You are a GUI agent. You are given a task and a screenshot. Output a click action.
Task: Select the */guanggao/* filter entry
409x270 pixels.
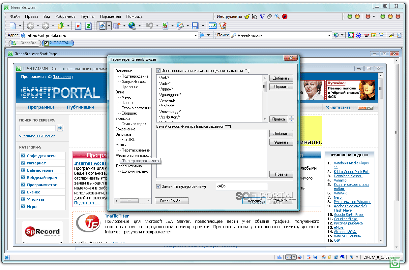click(170, 95)
